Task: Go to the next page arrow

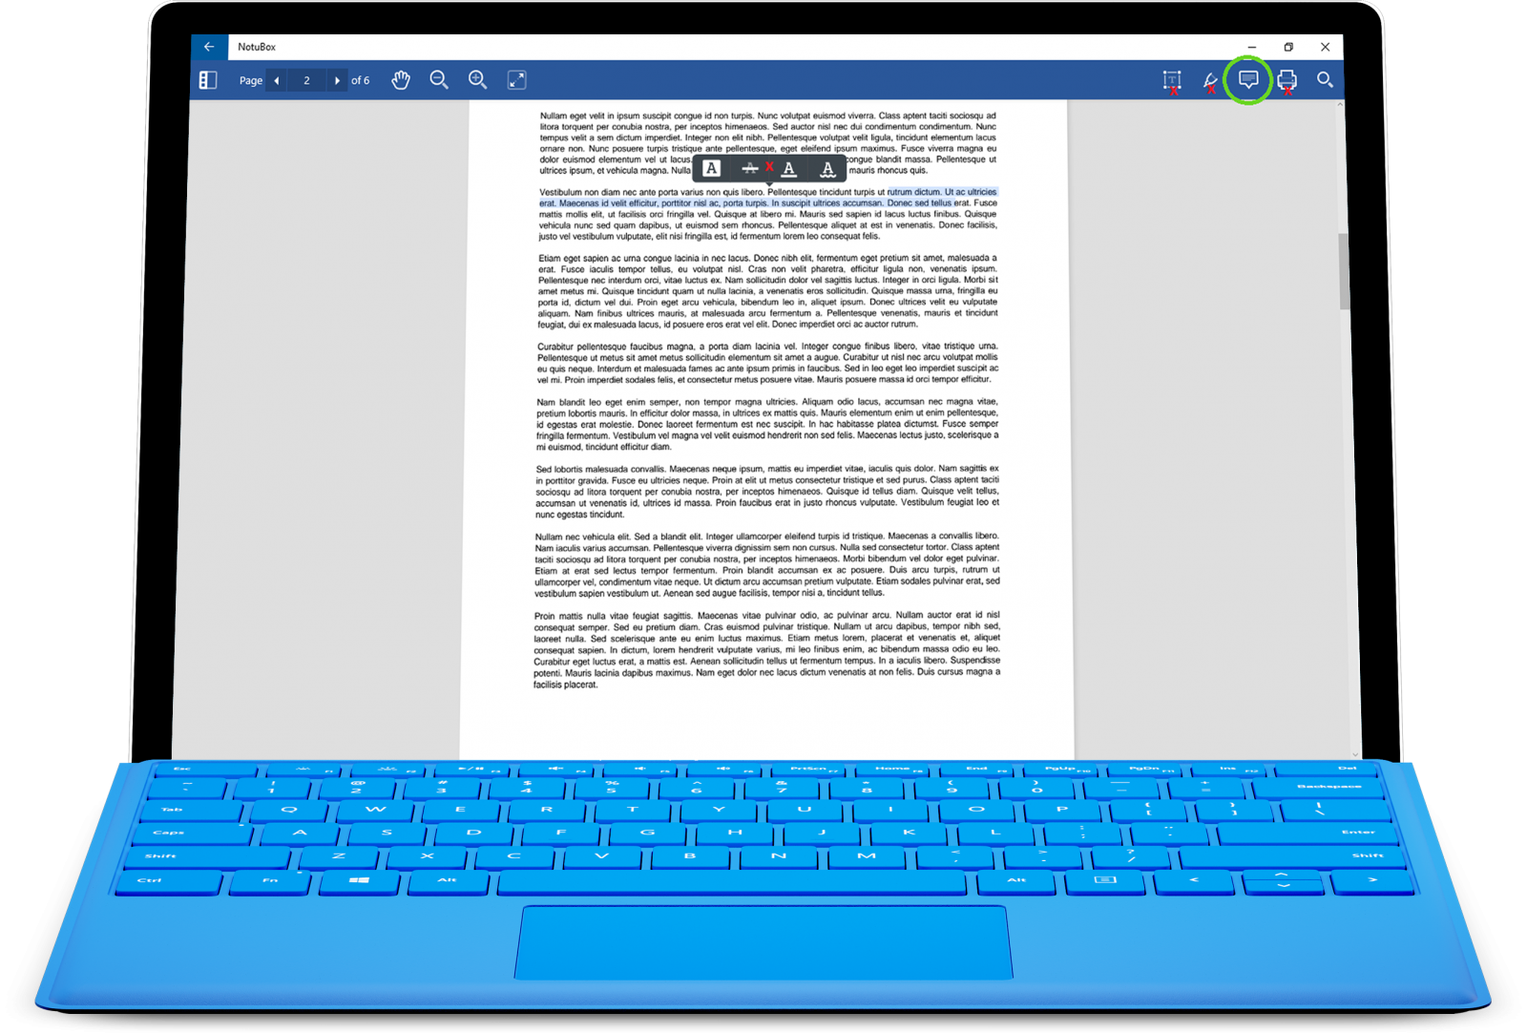Action: tap(337, 80)
